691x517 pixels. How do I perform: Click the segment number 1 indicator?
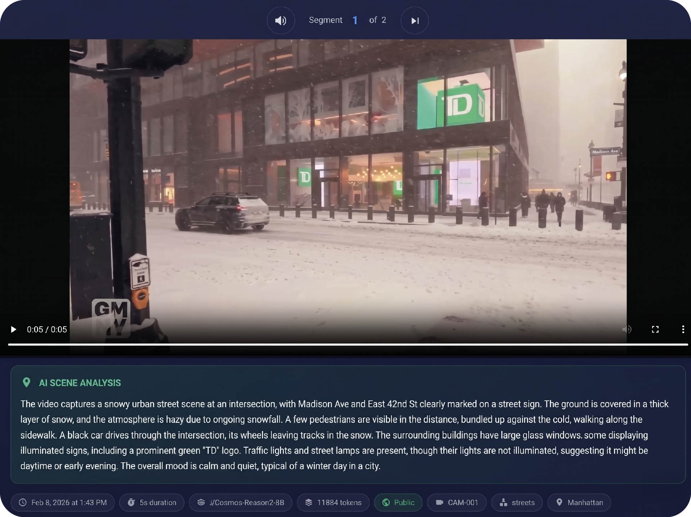[355, 21]
